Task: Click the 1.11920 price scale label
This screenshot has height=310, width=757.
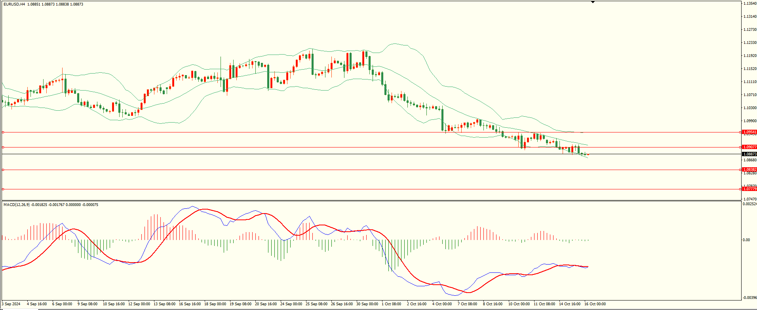Action: pyautogui.click(x=750, y=56)
